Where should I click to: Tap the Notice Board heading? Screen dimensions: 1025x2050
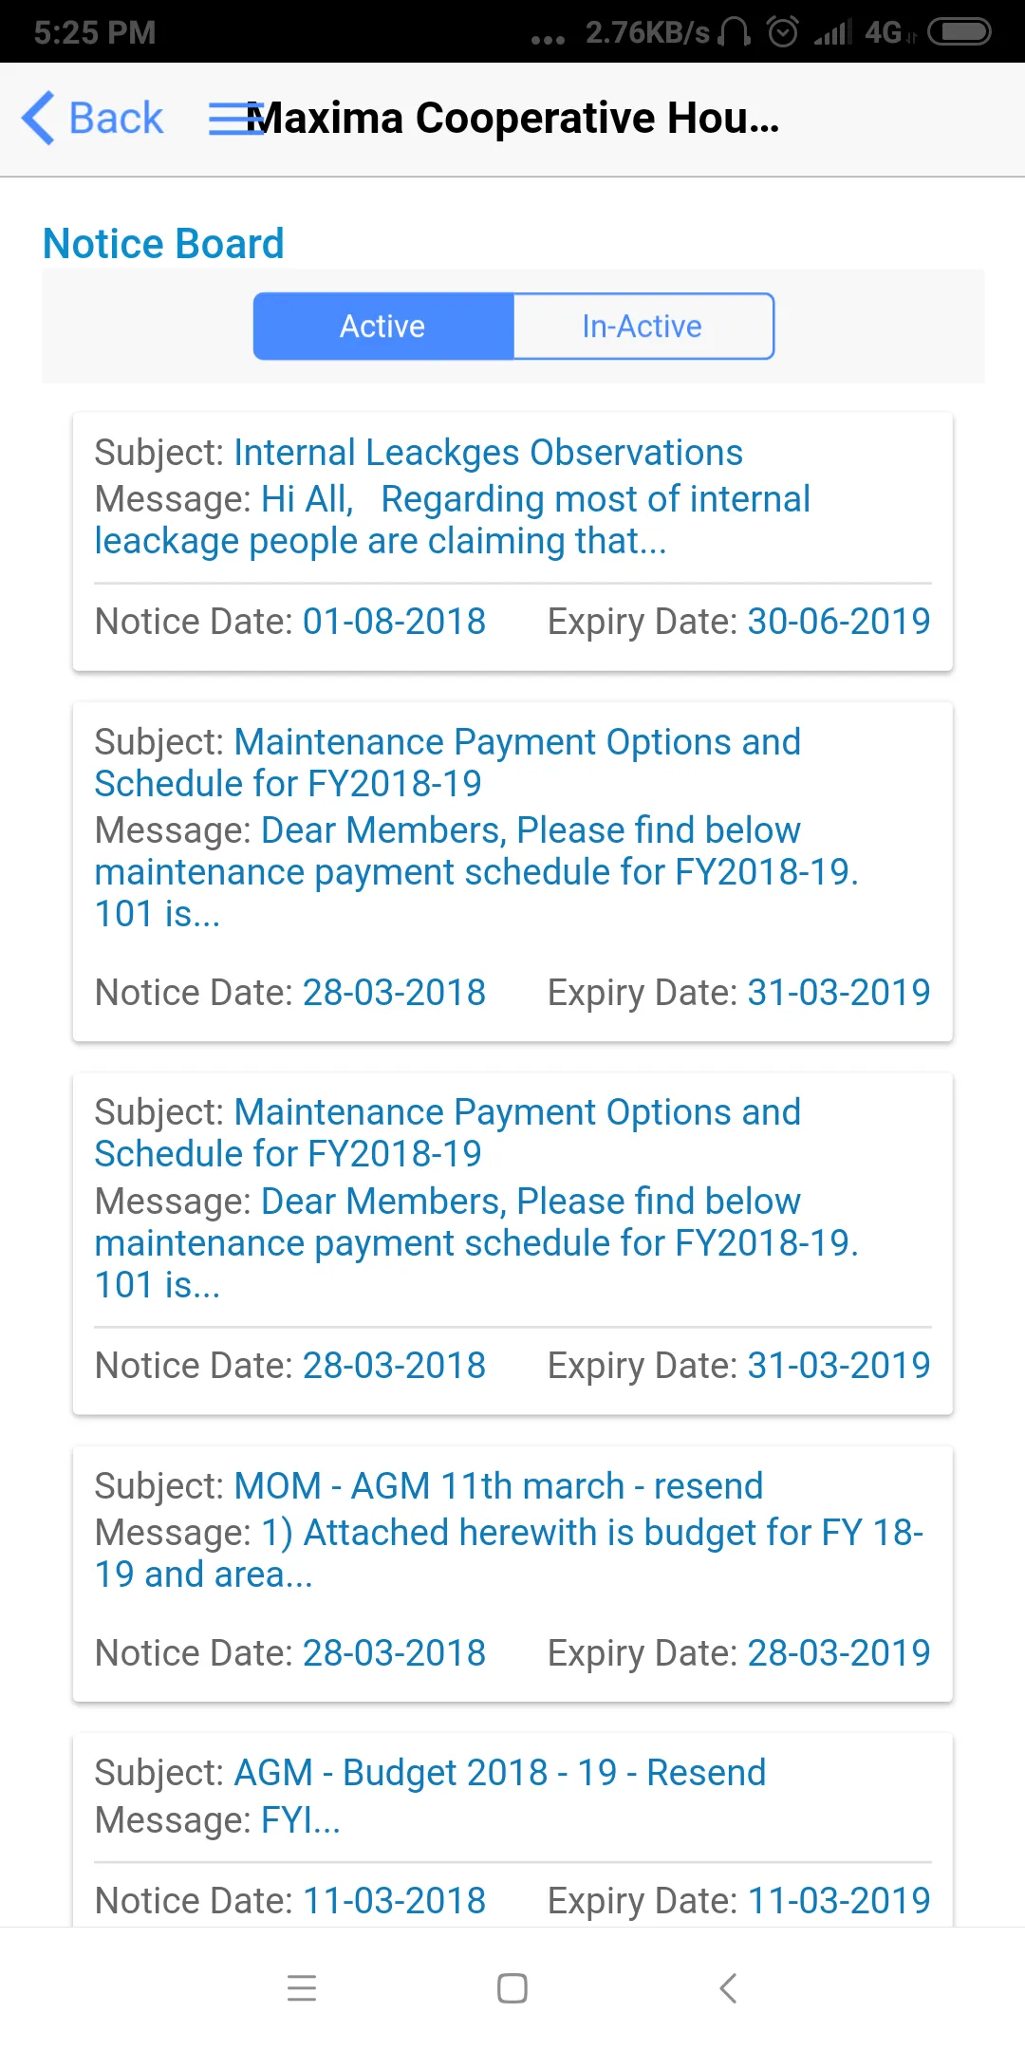163,244
